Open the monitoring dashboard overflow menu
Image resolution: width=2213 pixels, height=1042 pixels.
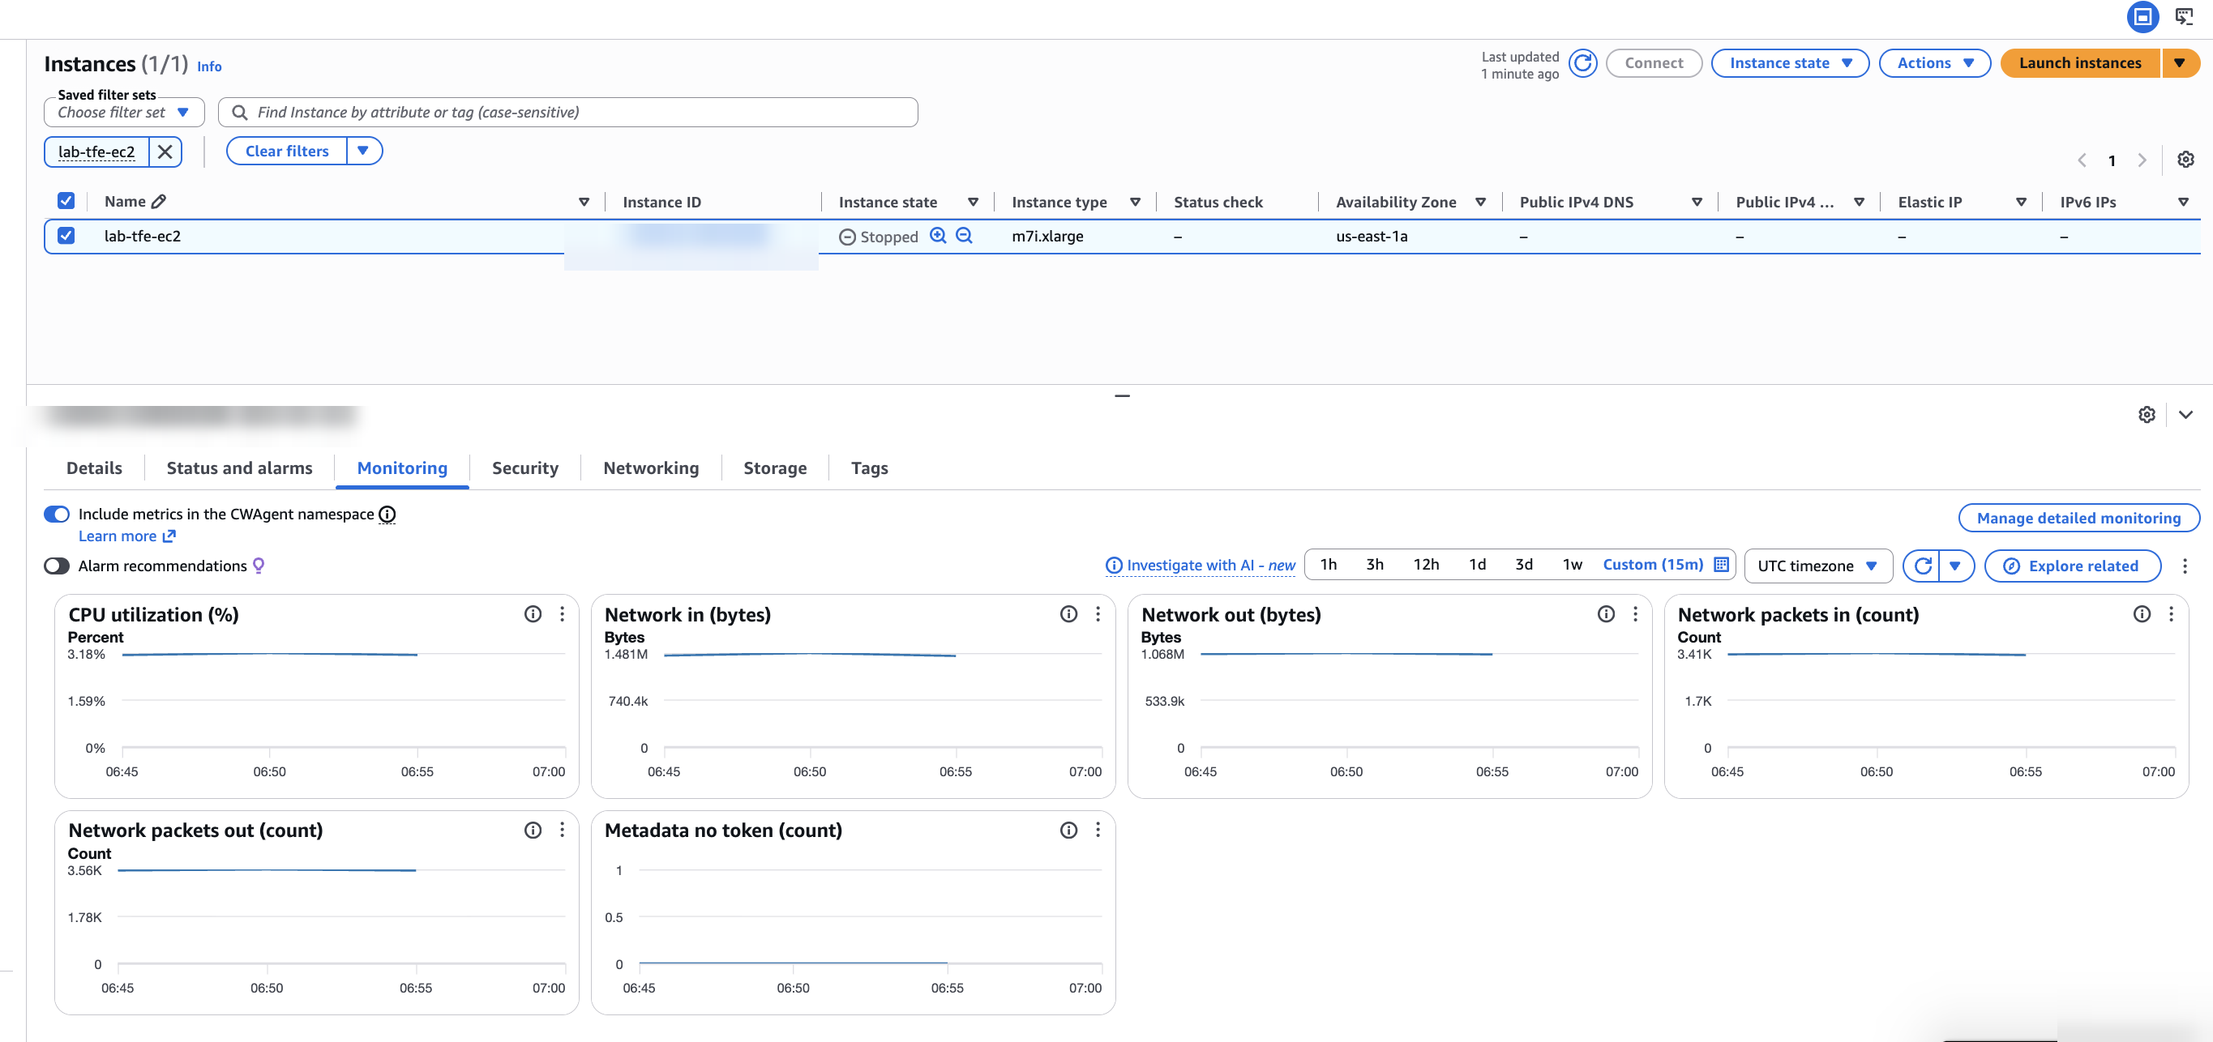[2184, 566]
